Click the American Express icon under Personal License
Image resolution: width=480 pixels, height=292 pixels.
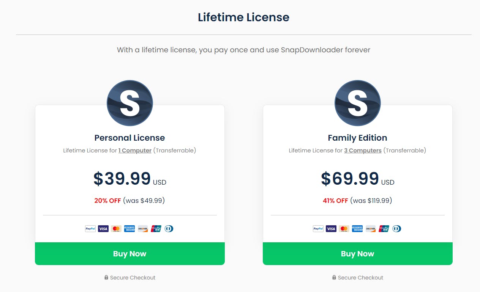(x=129, y=229)
